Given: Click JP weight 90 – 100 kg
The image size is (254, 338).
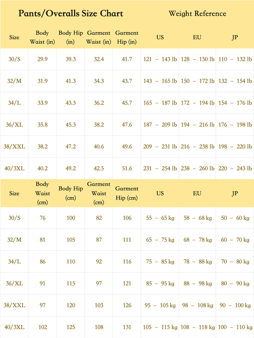Looking at the screenshot, I should [x=235, y=305].
